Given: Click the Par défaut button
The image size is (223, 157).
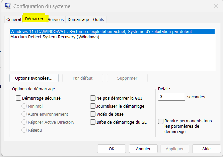Looking at the screenshot, I should [x=83, y=78].
